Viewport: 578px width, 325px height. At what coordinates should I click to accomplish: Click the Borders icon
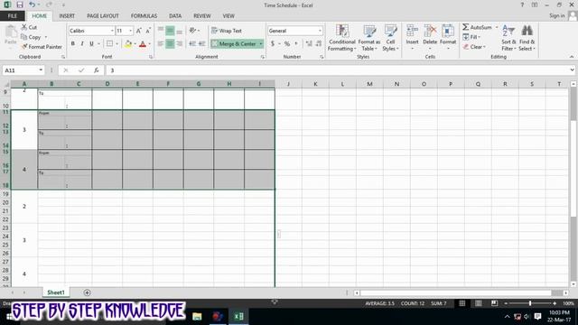pyautogui.click(x=109, y=44)
